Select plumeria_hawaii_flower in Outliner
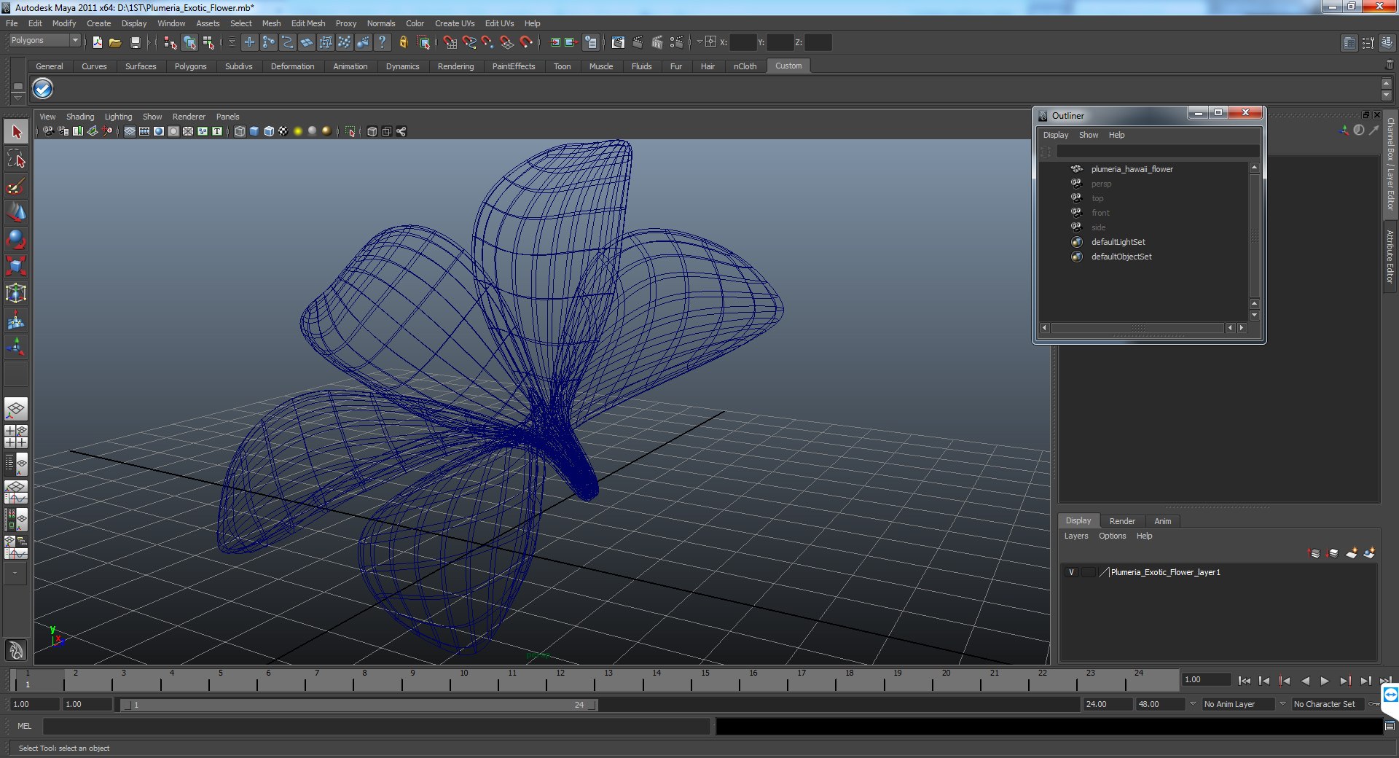Screen dimensions: 1399x758 (1132, 169)
